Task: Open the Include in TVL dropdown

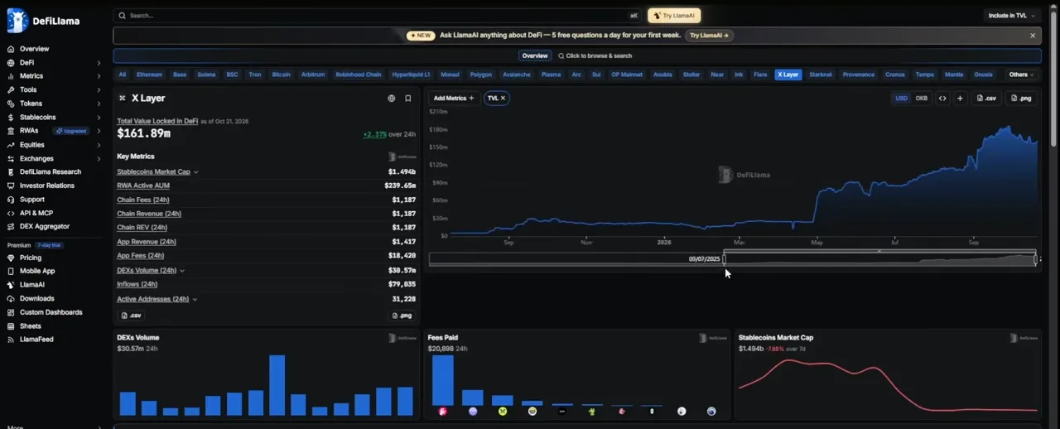Action: click(x=1012, y=15)
